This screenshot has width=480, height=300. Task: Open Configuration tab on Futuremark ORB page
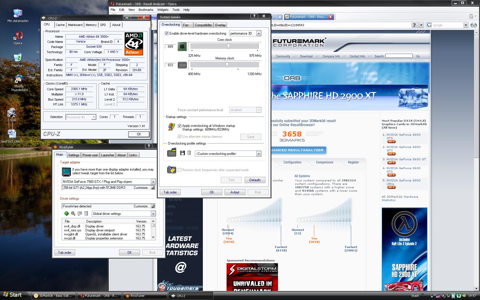[x=292, y=162]
